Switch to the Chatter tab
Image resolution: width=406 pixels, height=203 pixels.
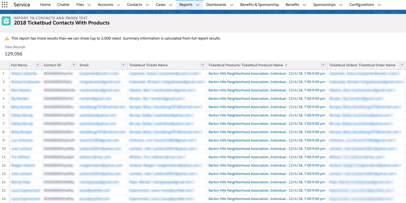63,5
